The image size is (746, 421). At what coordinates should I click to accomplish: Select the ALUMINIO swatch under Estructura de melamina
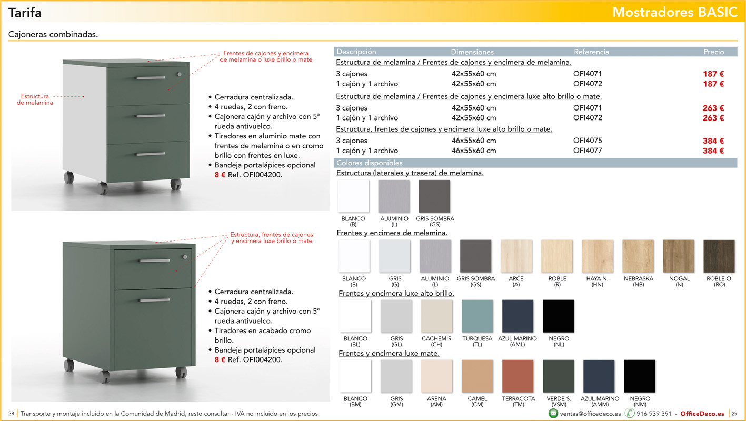click(x=394, y=196)
